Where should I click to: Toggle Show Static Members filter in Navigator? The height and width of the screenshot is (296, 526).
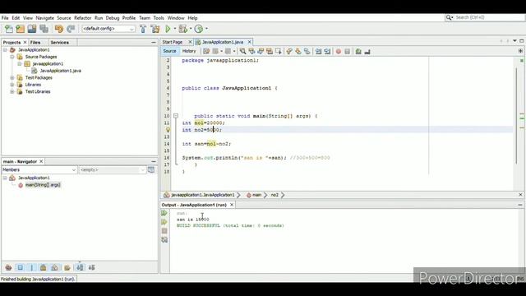(x=32, y=267)
